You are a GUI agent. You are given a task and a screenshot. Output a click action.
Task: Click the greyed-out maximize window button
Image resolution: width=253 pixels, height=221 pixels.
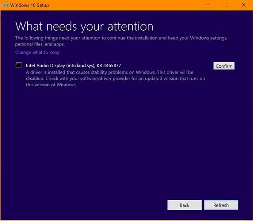coord(226,5)
